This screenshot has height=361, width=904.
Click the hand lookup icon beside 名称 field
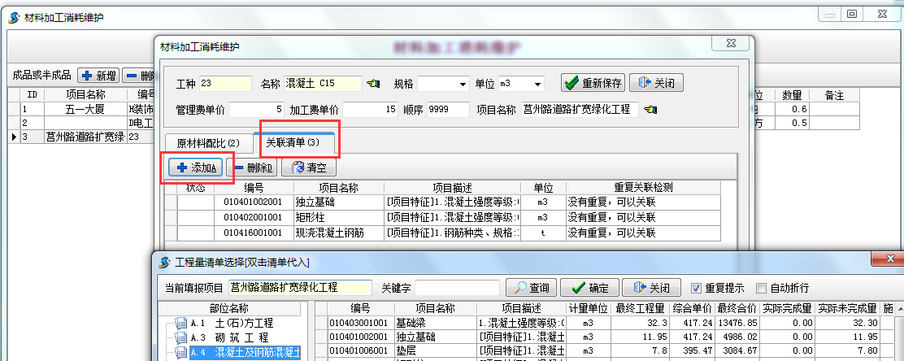click(x=373, y=84)
